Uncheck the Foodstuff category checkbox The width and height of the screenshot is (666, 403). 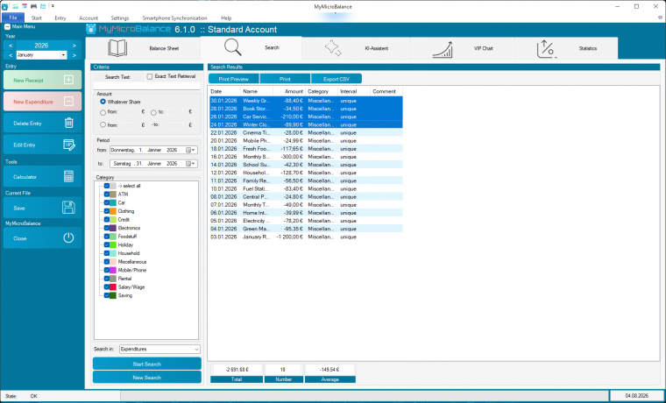(107, 237)
